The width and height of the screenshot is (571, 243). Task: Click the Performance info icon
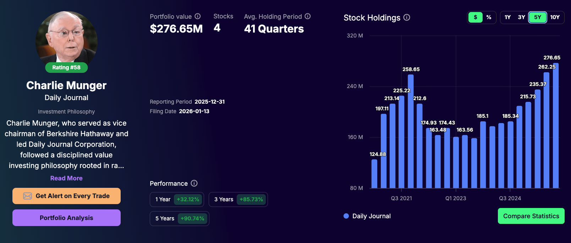point(194,183)
